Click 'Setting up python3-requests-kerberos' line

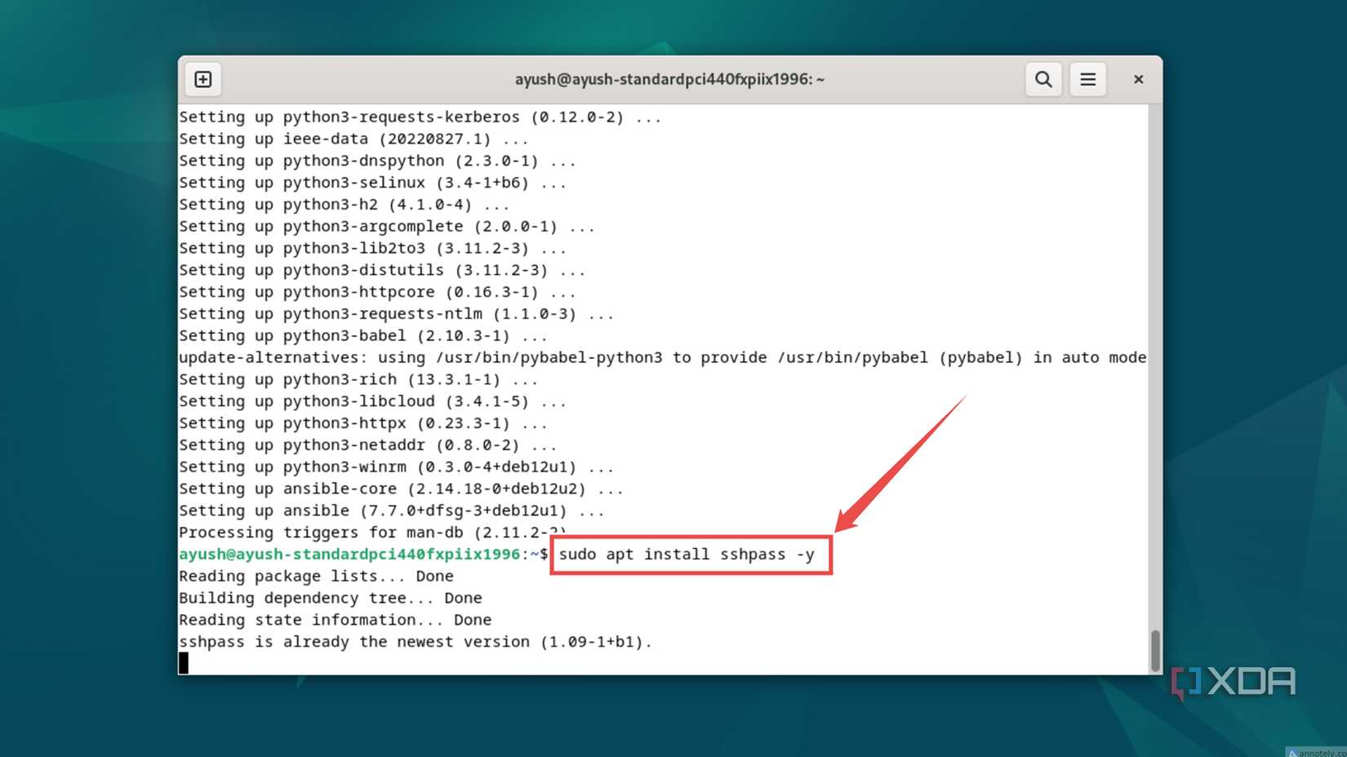[x=420, y=117]
